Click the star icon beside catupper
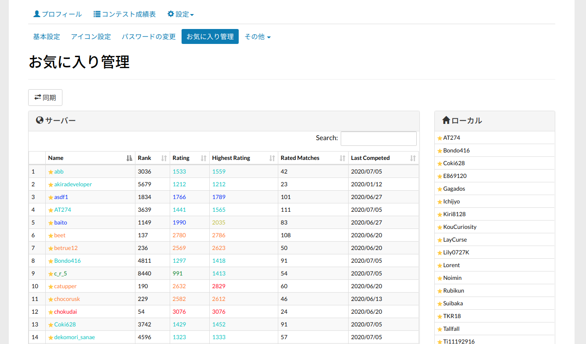 [x=51, y=286]
